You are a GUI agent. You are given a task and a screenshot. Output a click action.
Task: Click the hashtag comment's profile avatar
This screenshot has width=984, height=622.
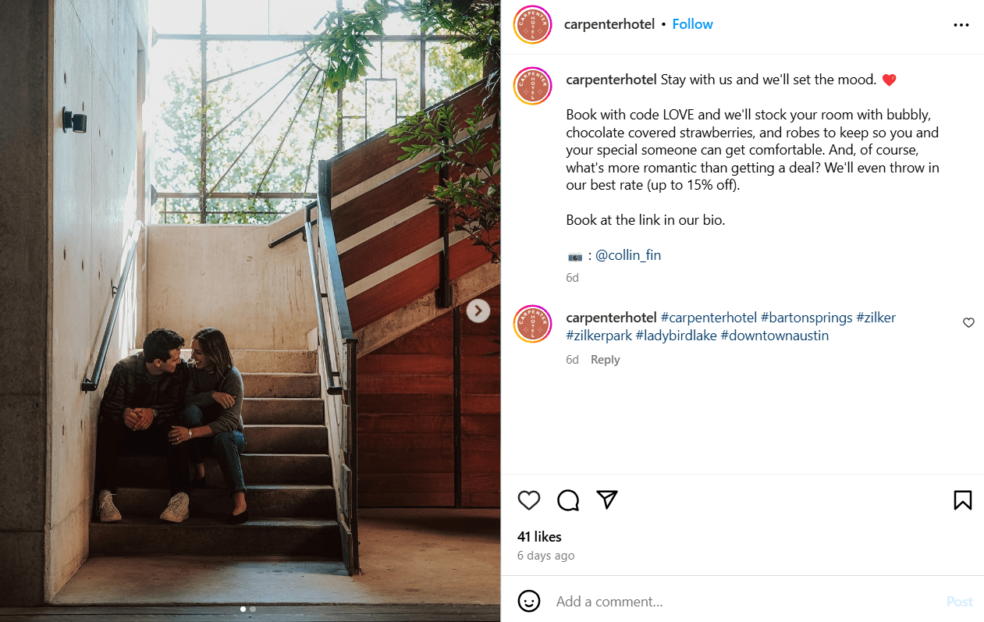533,324
